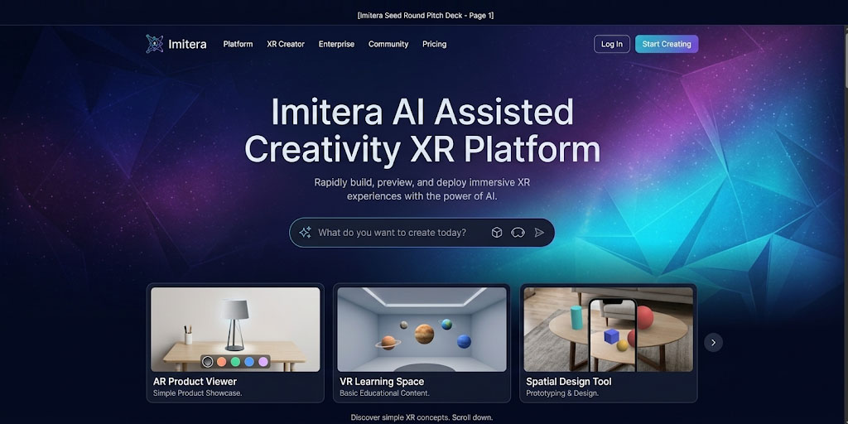Click the 'AR Product Viewer' title
The width and height of the screenshot is (848, 424).
195,382
